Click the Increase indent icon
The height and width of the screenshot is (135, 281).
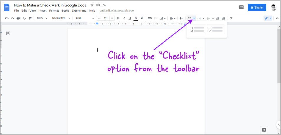(224, 18)
